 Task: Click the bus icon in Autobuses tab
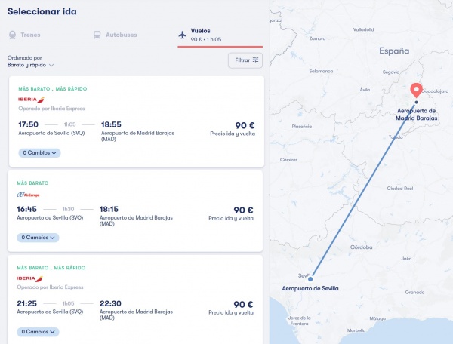pyautogui.click(x=97, y=35)
